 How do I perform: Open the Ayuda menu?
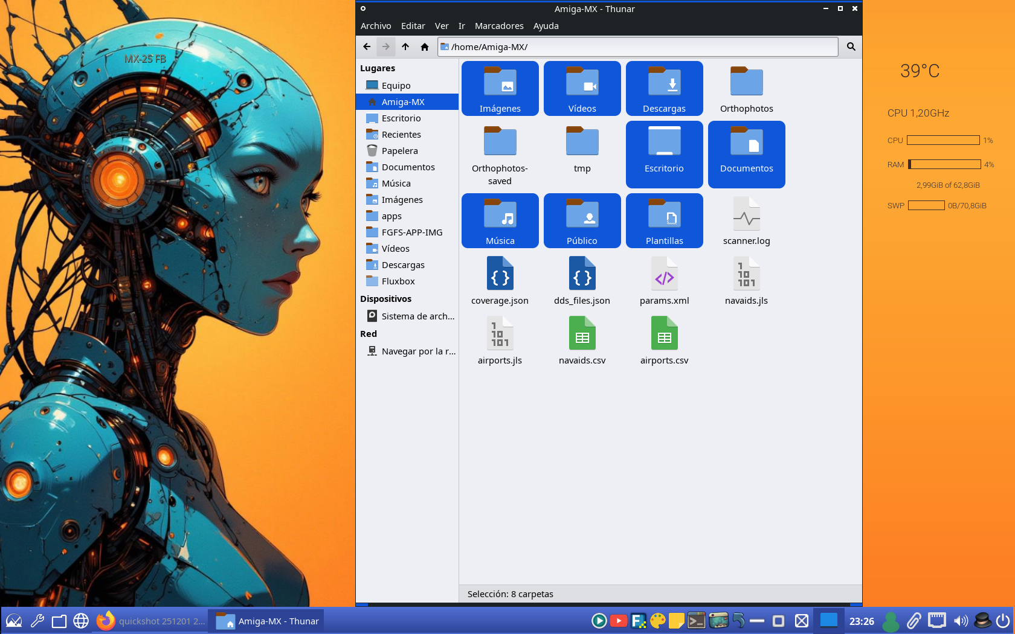click(x=546, y=26)
